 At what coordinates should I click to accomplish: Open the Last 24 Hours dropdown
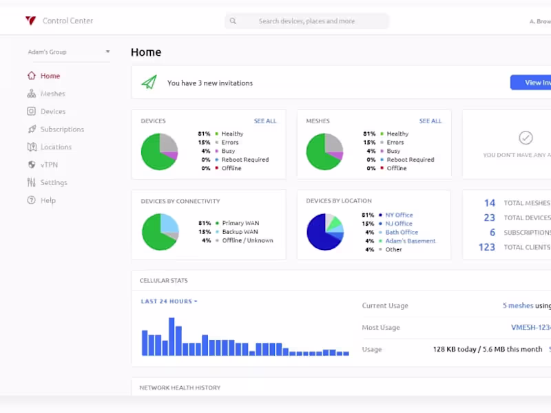coord(169,301)
